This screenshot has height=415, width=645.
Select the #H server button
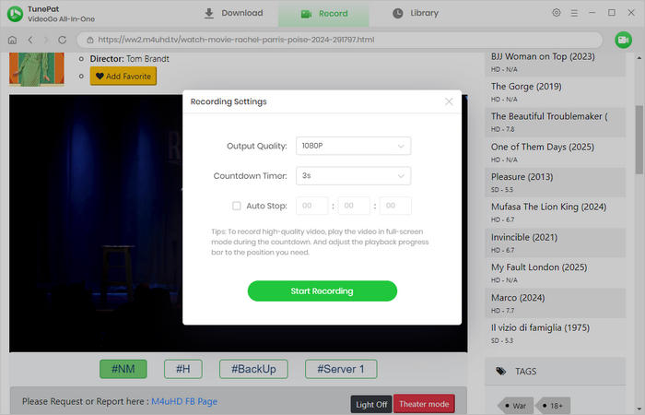183,369
